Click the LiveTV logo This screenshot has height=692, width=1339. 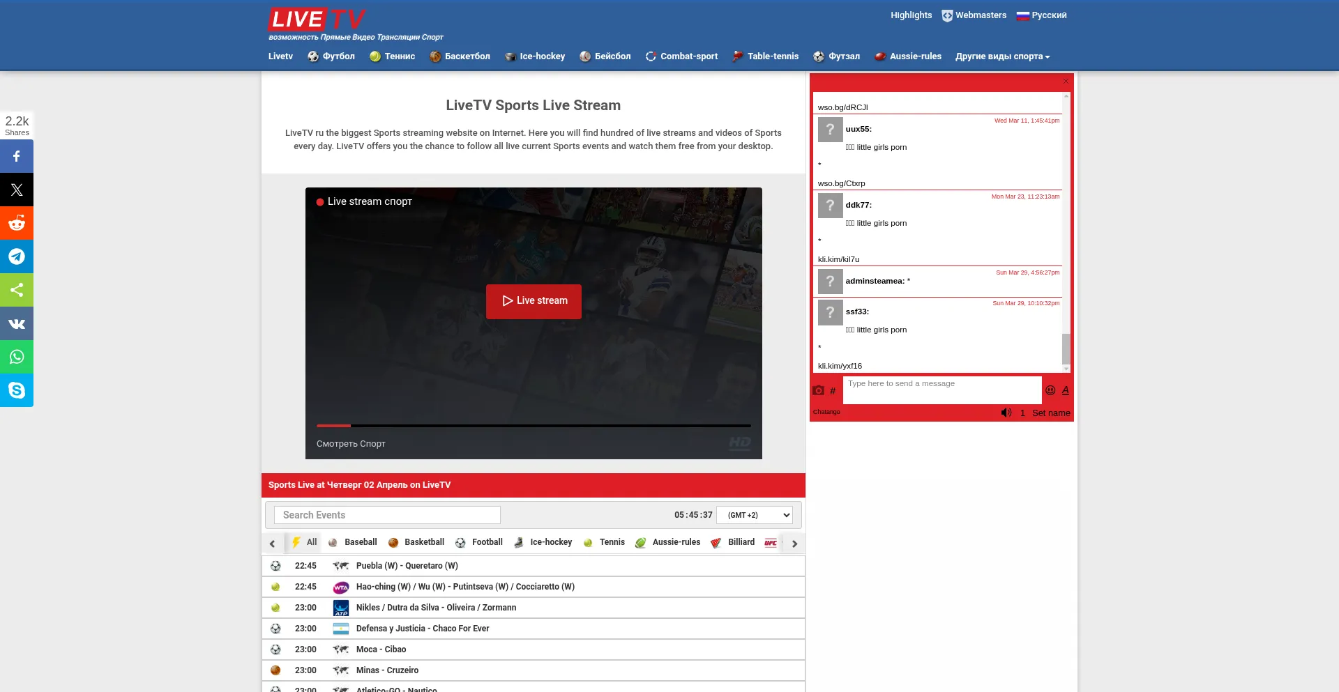click(x=317, y=20)
